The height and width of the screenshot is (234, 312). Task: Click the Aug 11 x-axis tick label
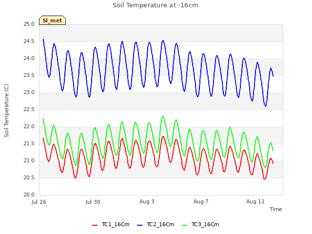[255, 201]
